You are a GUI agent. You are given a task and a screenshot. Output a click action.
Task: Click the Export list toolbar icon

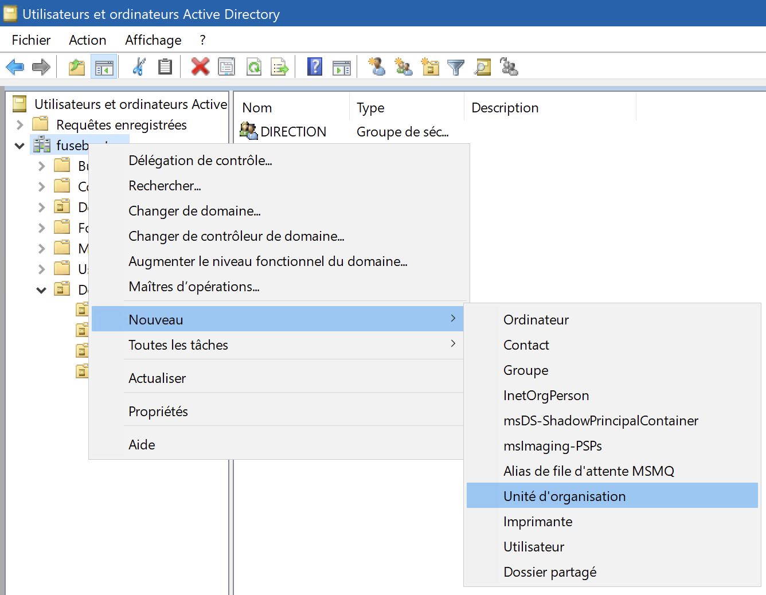pyautogui.click(x=280, y=66)
